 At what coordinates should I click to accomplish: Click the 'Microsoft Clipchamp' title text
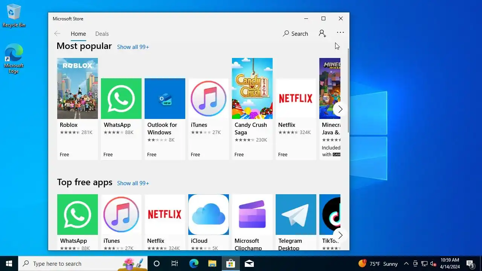[x=248, y=245]
